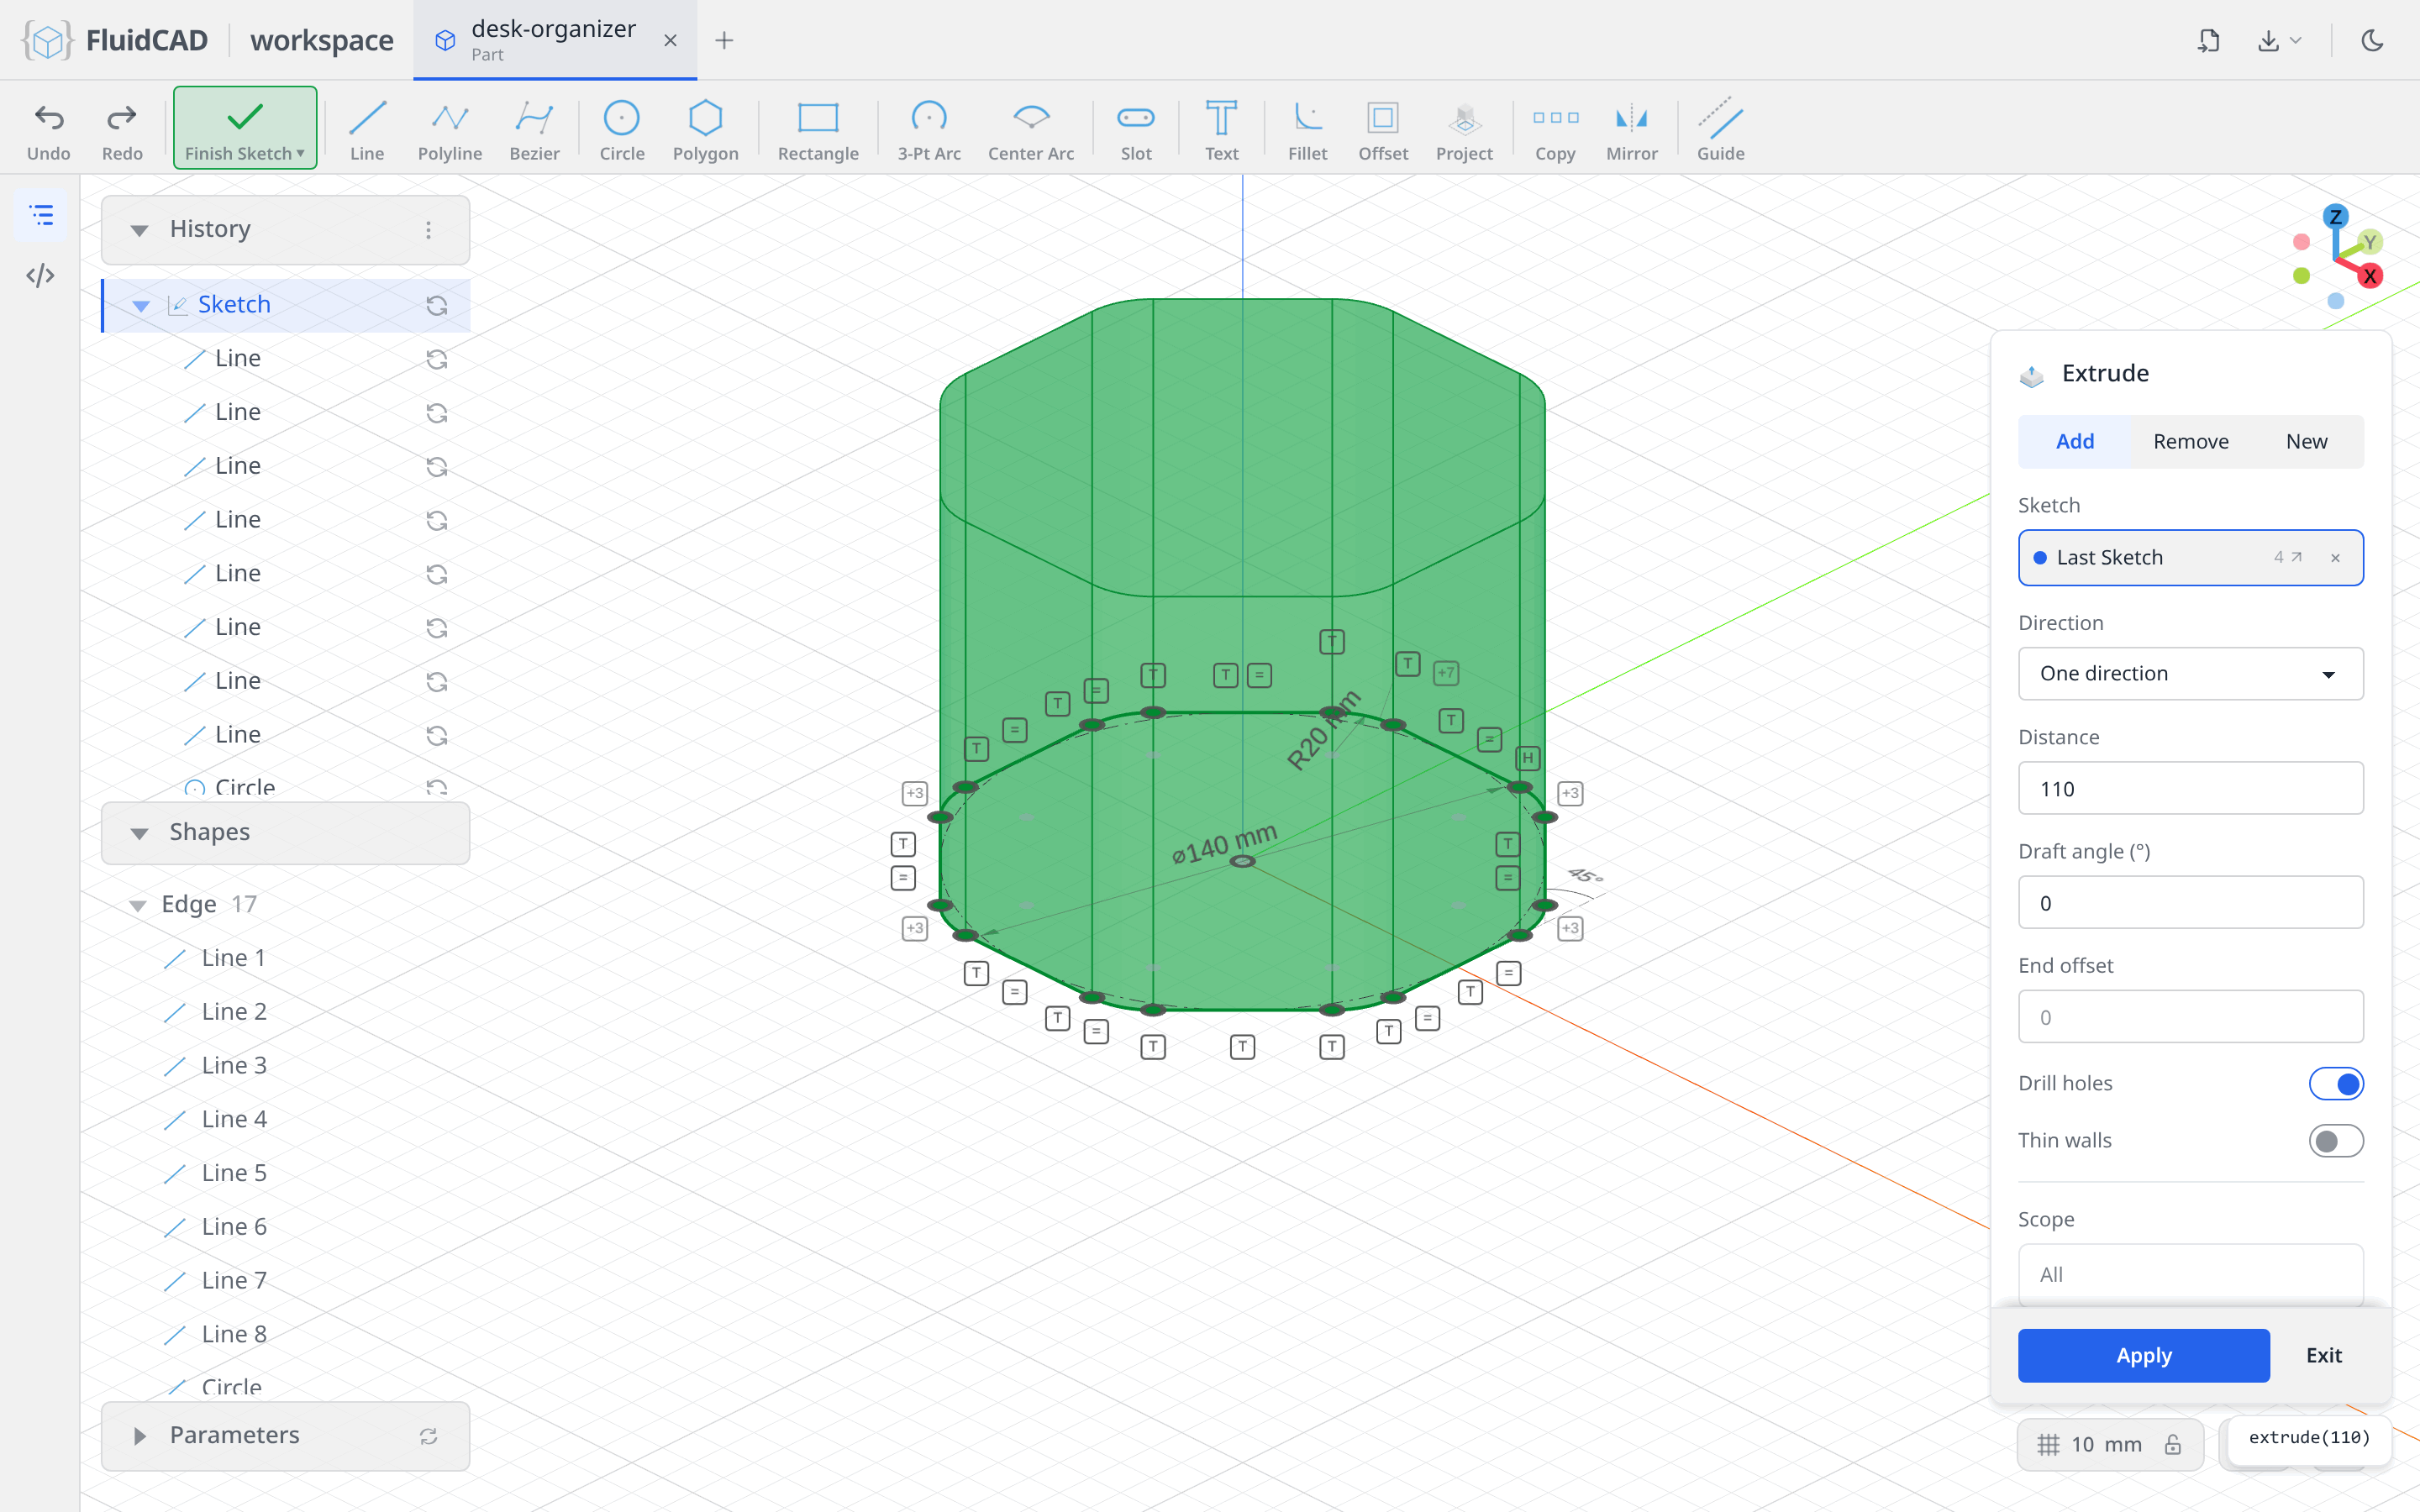Click the file sync icon in header
The image size is (2420, 1512).
point(2209,40)
